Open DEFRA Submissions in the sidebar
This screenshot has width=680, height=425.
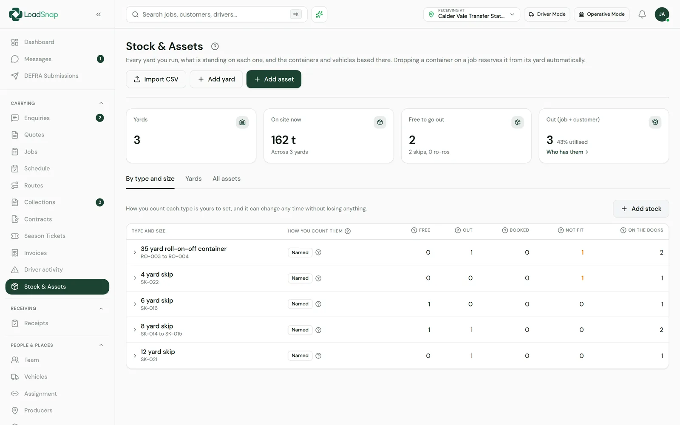[57, 76]
